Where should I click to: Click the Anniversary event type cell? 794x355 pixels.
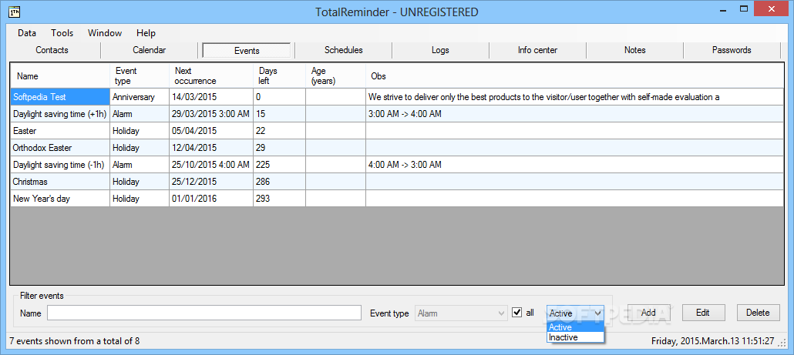pyautogui.click(x=140, y=96)
